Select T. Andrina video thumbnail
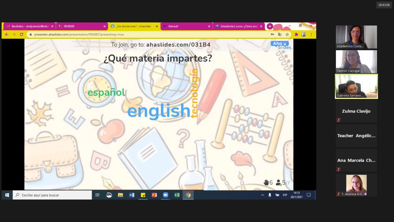The image size is (394, 222). pyautogui.click(x=356, y=185)
